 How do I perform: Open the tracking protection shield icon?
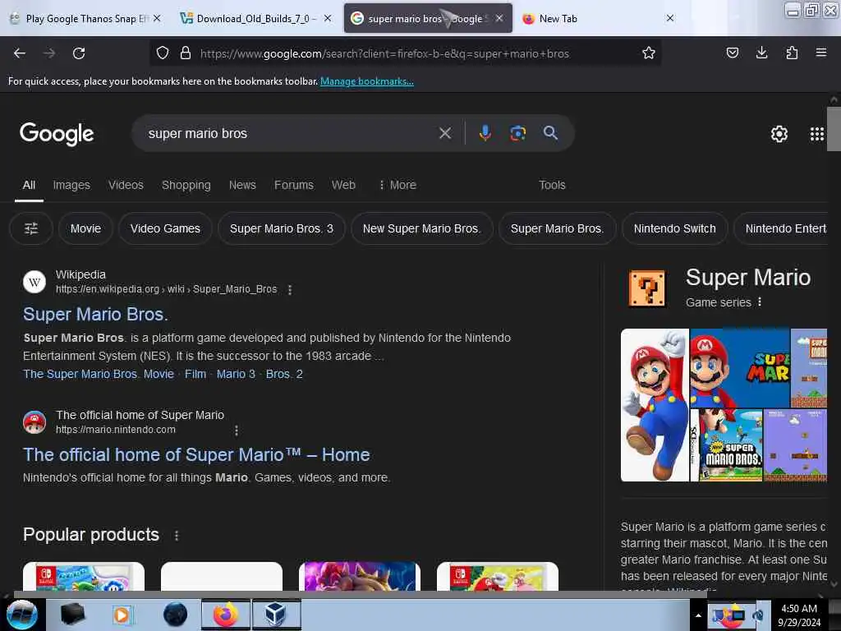(x=163, y=53)
